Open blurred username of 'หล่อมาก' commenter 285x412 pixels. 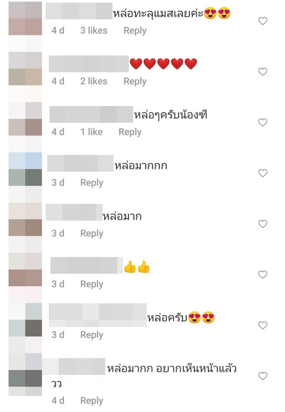click(x=74, y=212)
